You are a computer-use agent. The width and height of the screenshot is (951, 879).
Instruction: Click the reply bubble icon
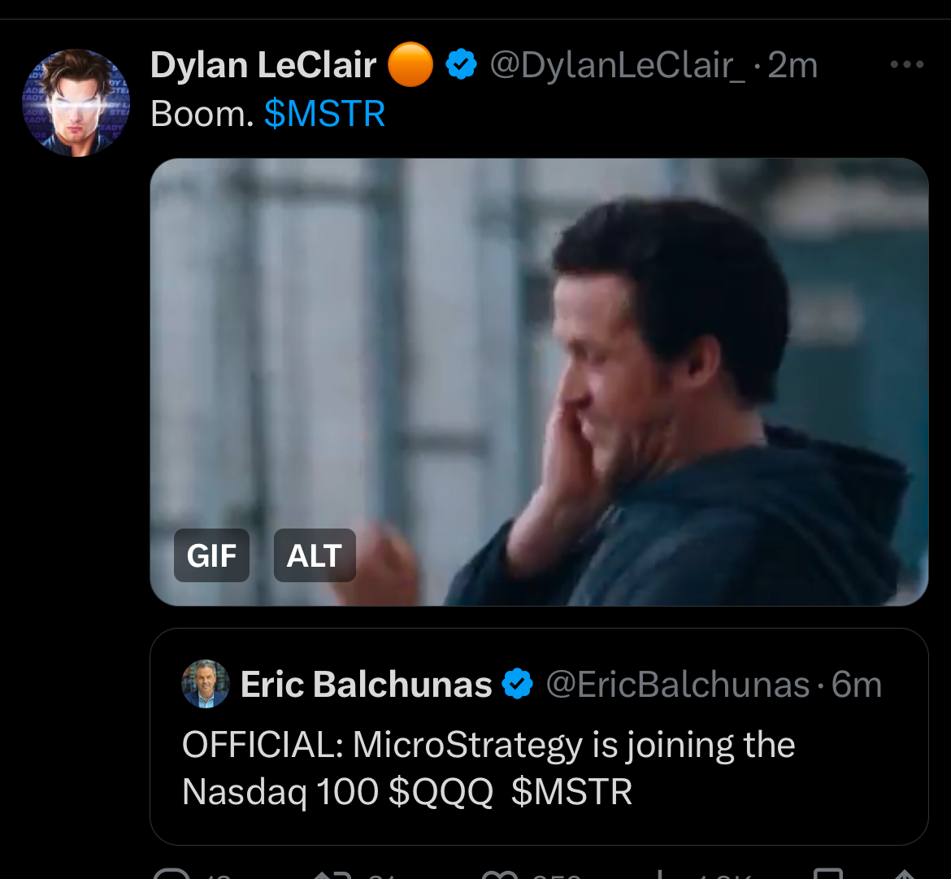171,873
